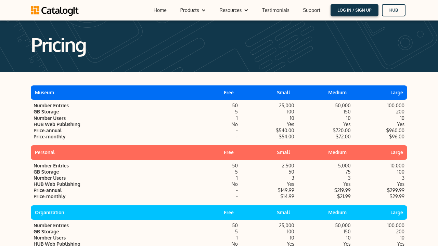Go to the Home page

coord(160,10)
